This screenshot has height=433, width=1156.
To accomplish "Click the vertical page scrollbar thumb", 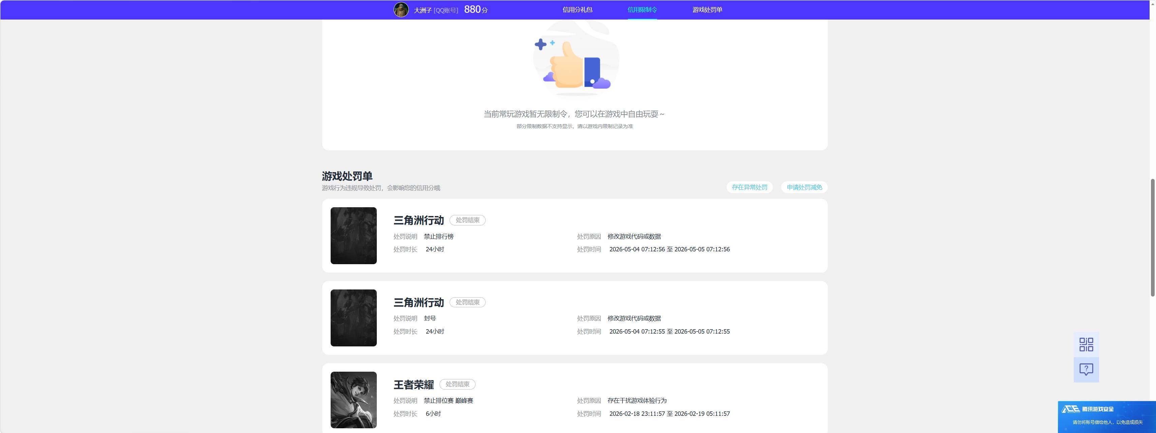I will 1152,237.
